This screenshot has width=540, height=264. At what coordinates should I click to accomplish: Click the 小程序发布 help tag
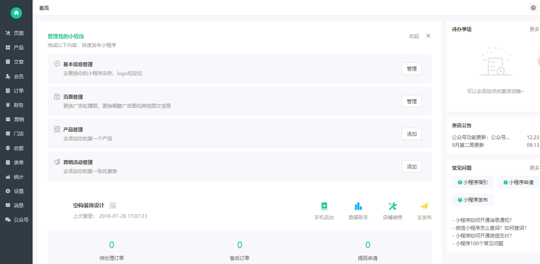click(x=473, y=200)
